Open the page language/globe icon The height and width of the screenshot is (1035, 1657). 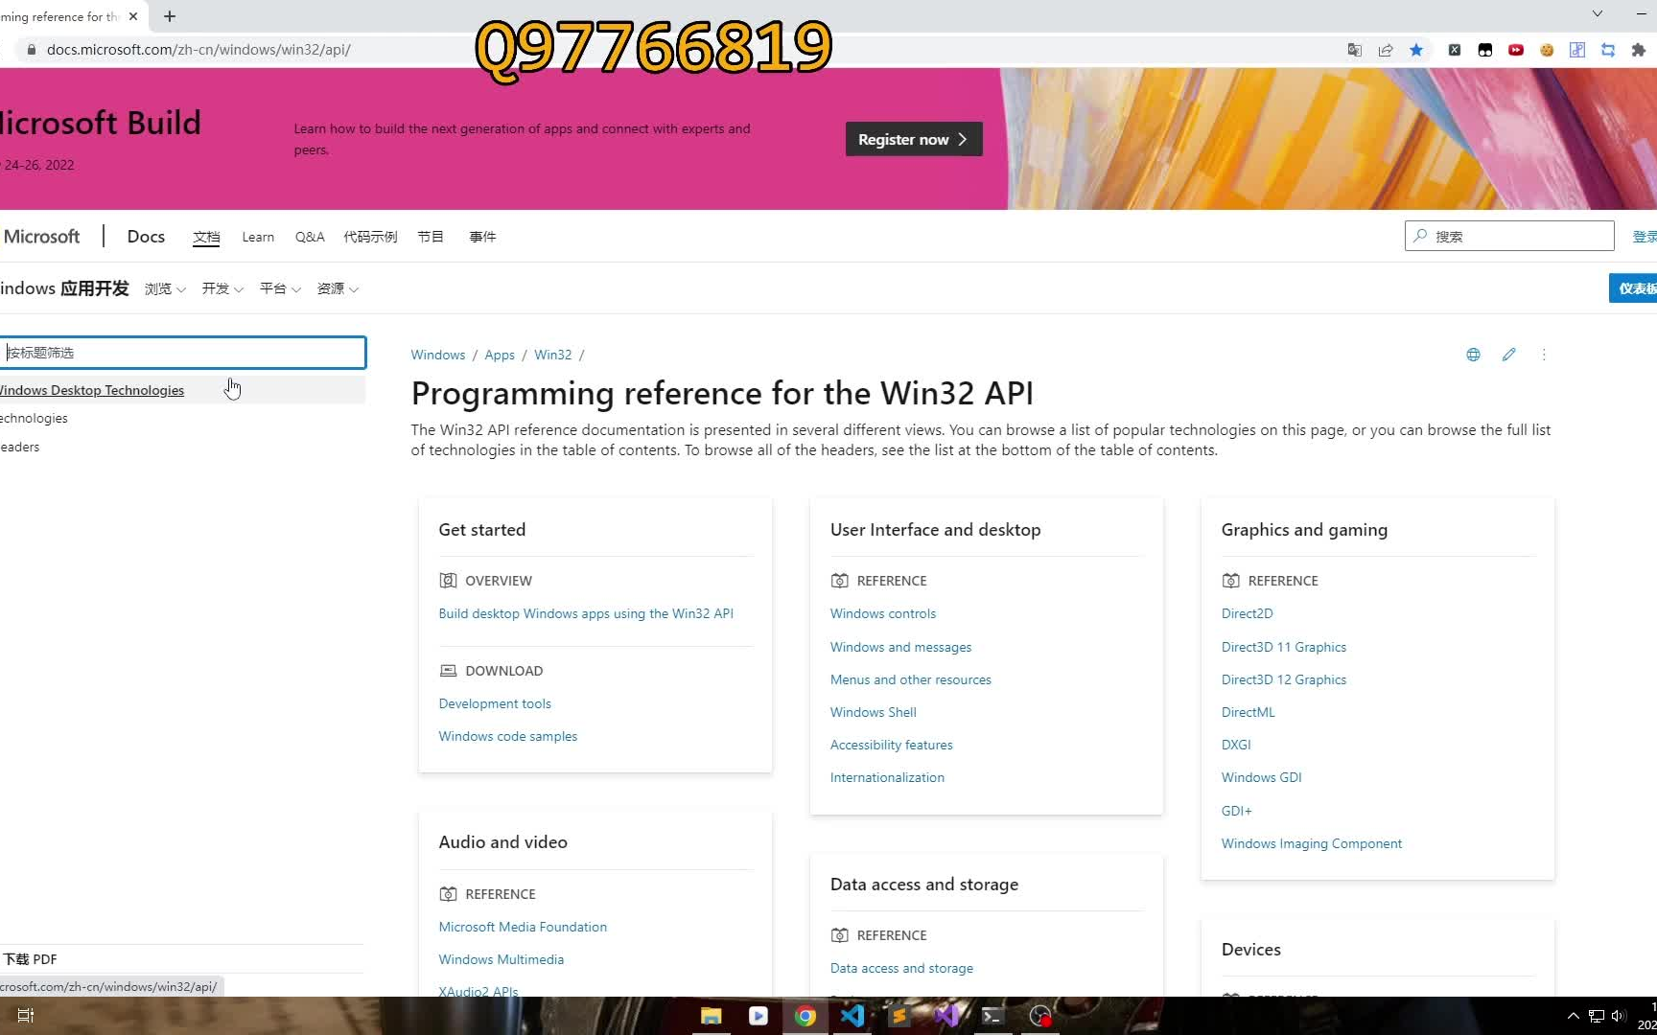[1472, 355]
